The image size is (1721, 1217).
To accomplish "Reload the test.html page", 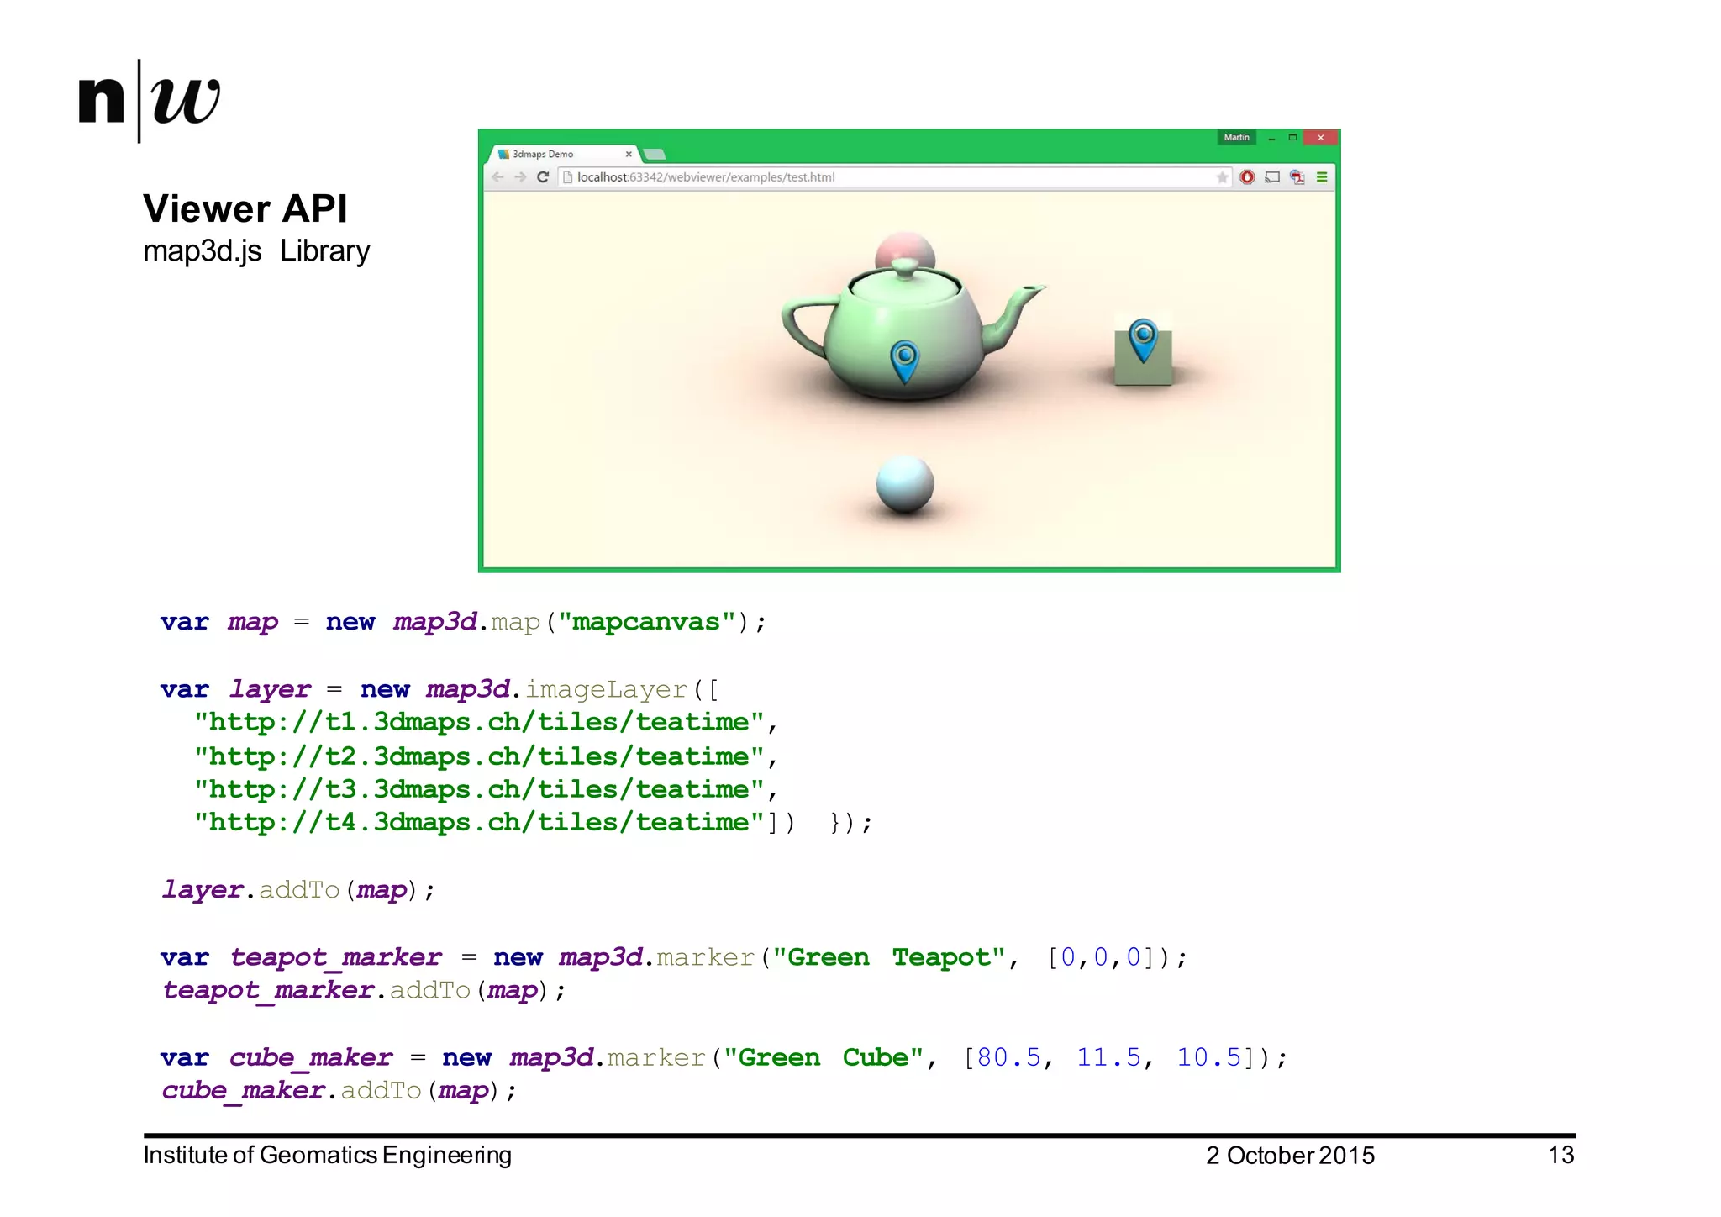I will pos(543,177).
